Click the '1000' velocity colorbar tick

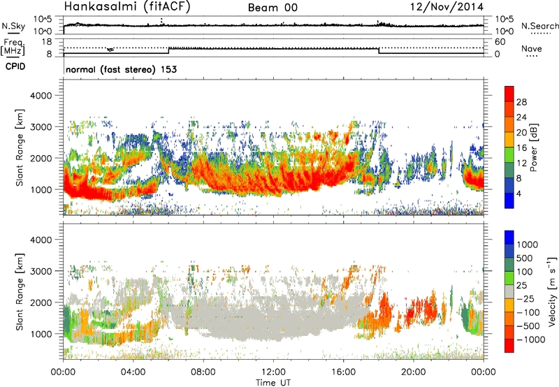click(527, 244)
